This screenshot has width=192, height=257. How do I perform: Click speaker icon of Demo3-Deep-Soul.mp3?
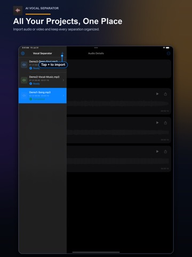(24, 65)
